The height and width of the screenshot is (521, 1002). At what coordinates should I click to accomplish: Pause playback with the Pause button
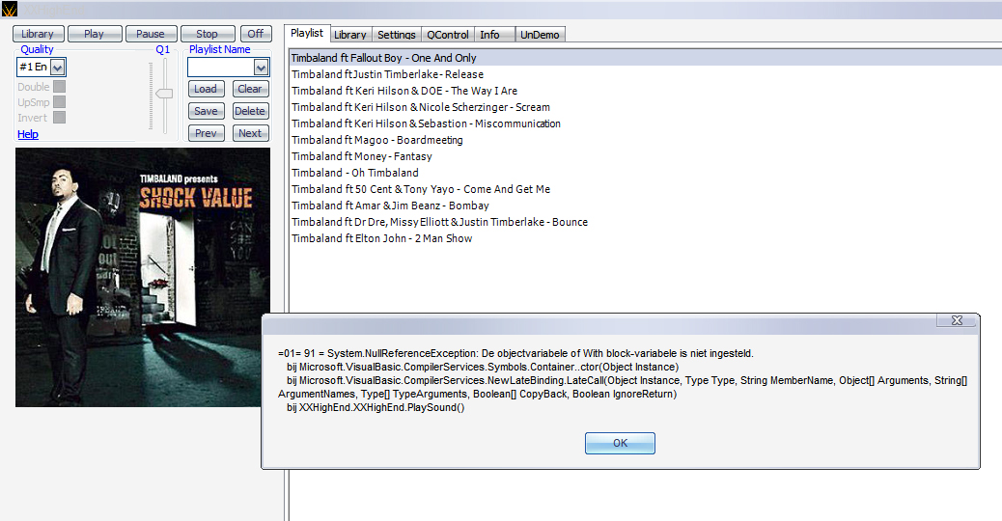coord(151,34)
